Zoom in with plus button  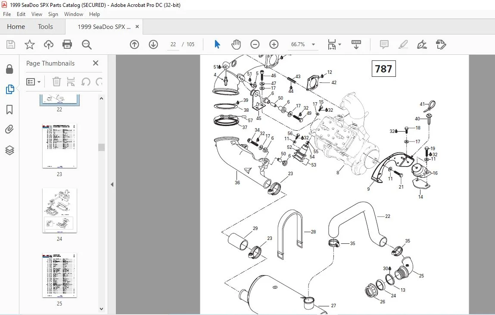tap(274, 44)
